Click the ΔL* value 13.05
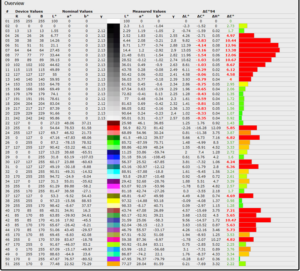Image resolution: width=300 pixels, height=271 pixels. 186,50
